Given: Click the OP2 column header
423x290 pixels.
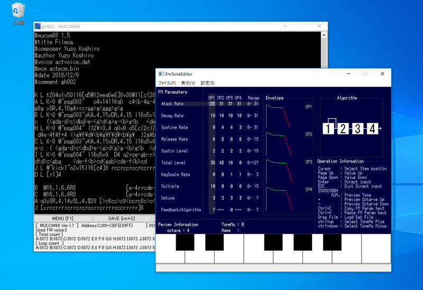Looking at the screenshot, I should pos(220,98).
